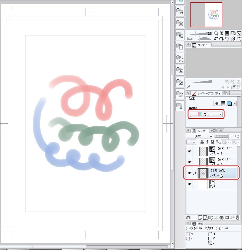This screenshot has width=242, height=250.
Task: Click the canvas vertical scrollbar
Action: (x=172, y=123)
